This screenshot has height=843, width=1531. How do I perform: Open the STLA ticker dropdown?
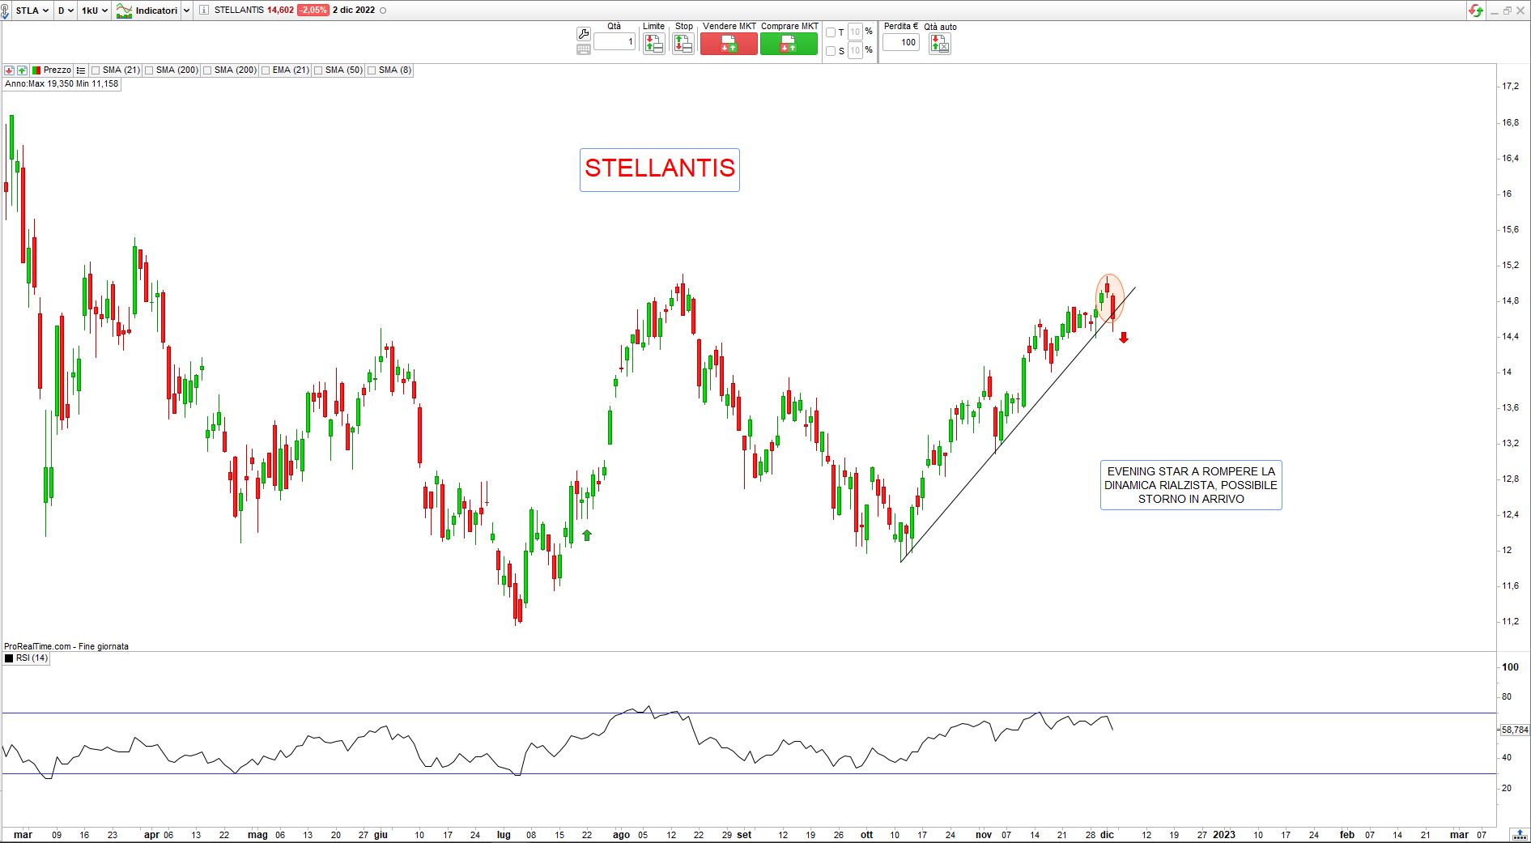(x=32, y=11)
